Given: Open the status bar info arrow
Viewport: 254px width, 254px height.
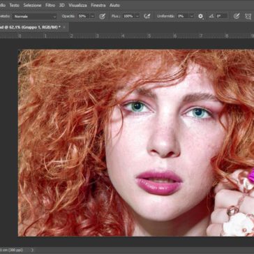Looking at the screenshot, I should (x=32, y=251).
